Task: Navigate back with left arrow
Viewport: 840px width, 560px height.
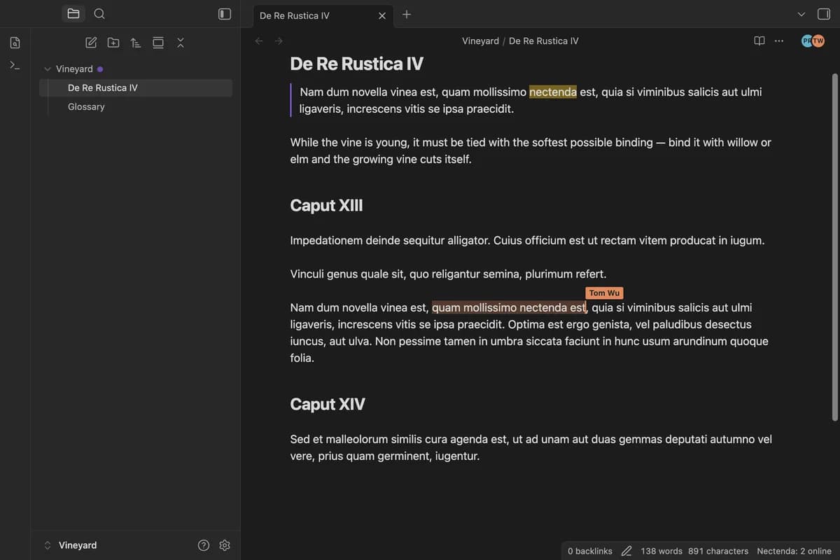Action: [x=259, y=41]
